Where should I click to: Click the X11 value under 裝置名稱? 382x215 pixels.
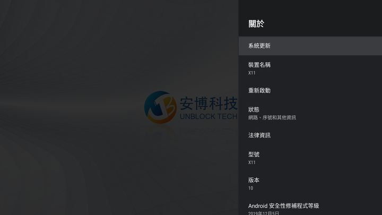(251, 73)
